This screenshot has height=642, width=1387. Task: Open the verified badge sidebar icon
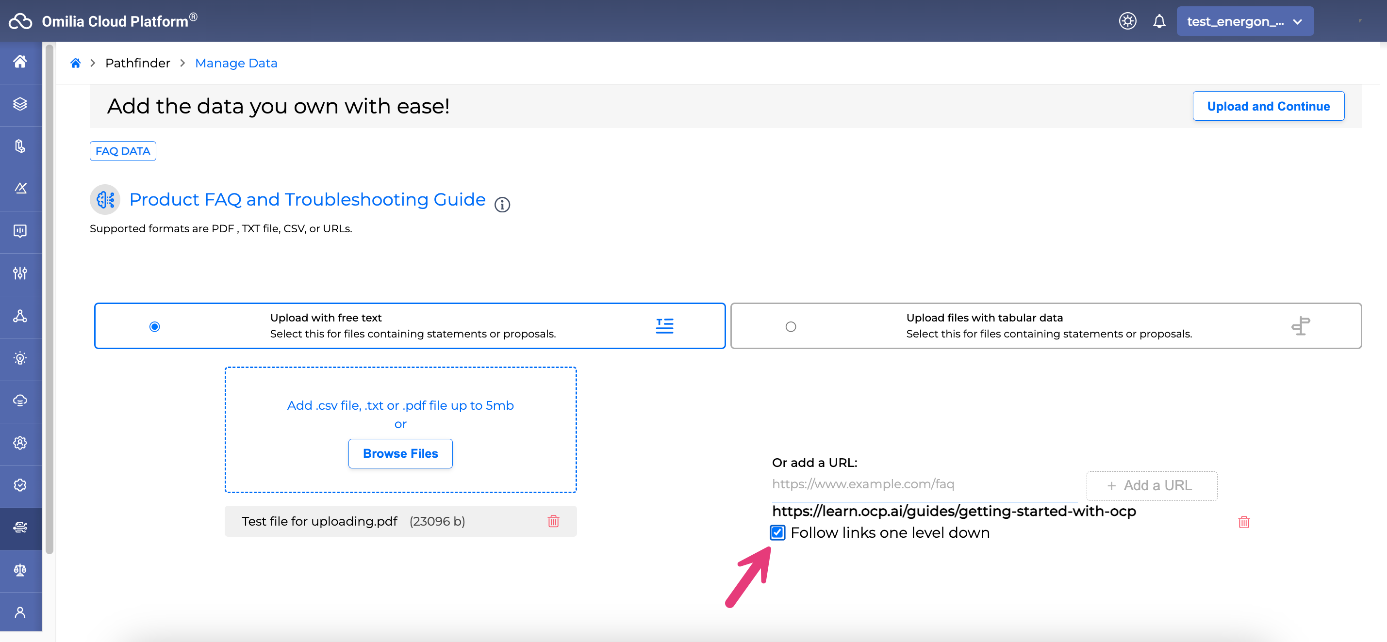[20, 485]
